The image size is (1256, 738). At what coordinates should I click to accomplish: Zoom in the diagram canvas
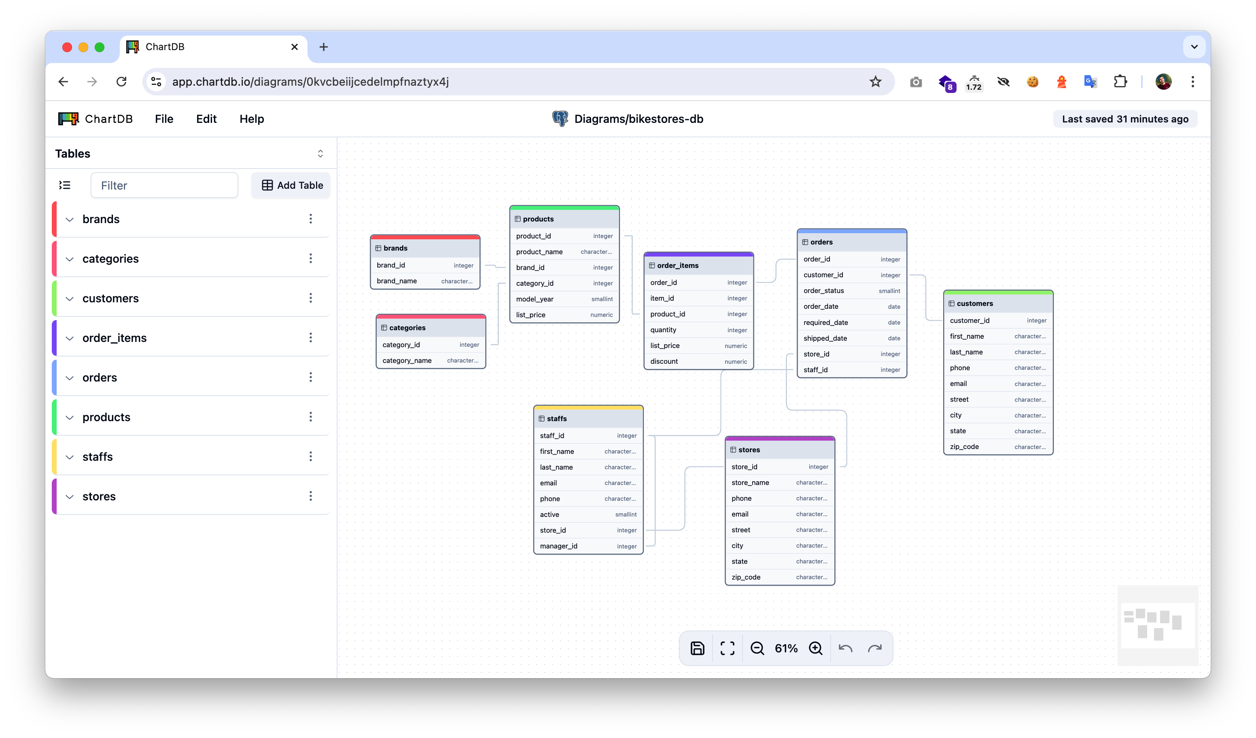pyautogui.click(x=816, y=648)
